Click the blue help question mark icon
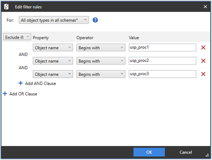Screen dimensions: 212x160 (95, 20)
